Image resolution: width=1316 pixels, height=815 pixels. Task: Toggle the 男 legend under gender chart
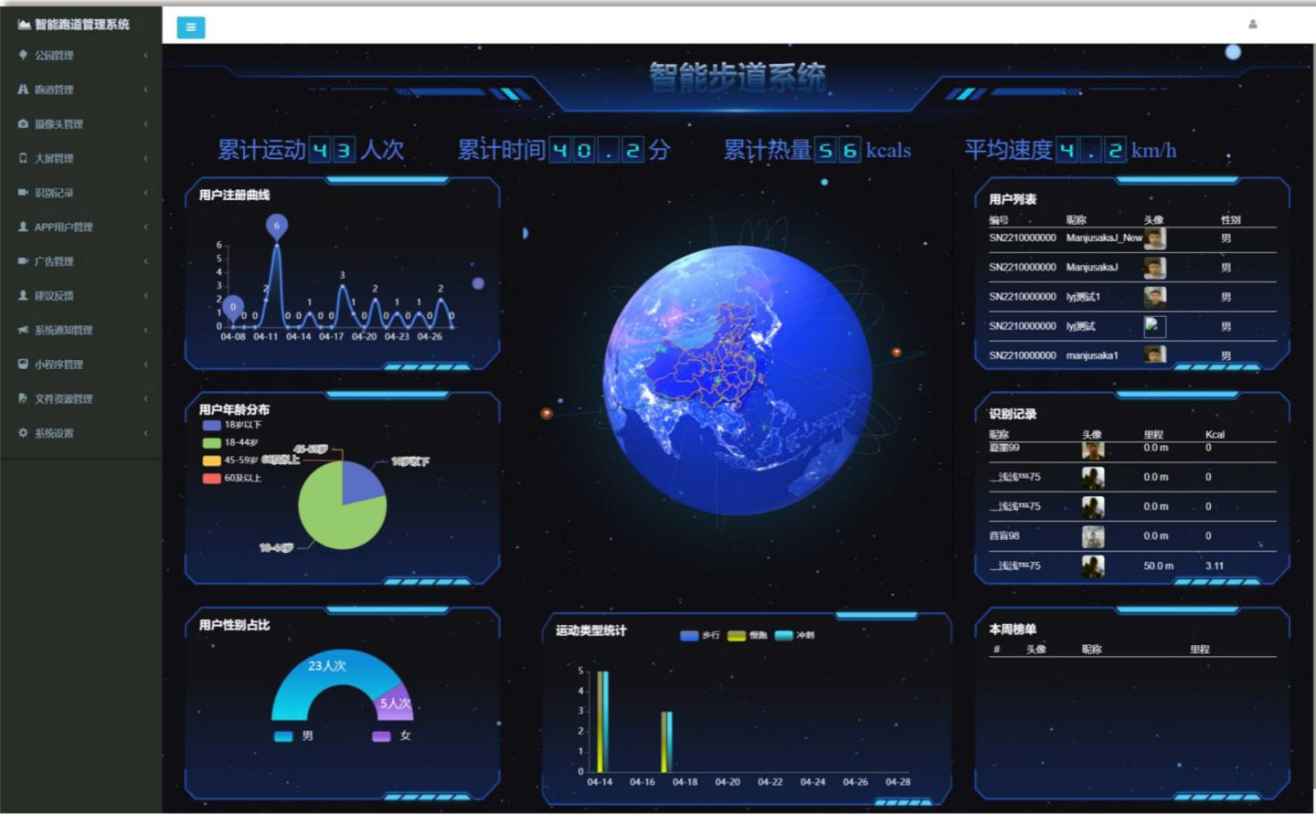[294, 736]
